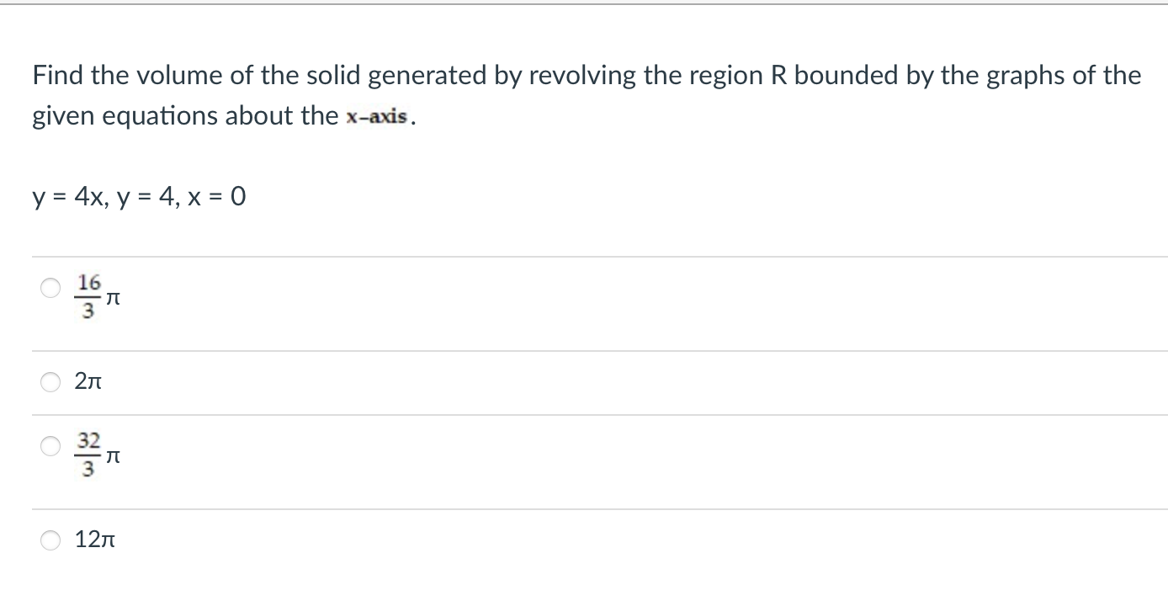Click the divider line above the answers
Viewport: 1168px width, 601px height.
(x=589, y=255)
